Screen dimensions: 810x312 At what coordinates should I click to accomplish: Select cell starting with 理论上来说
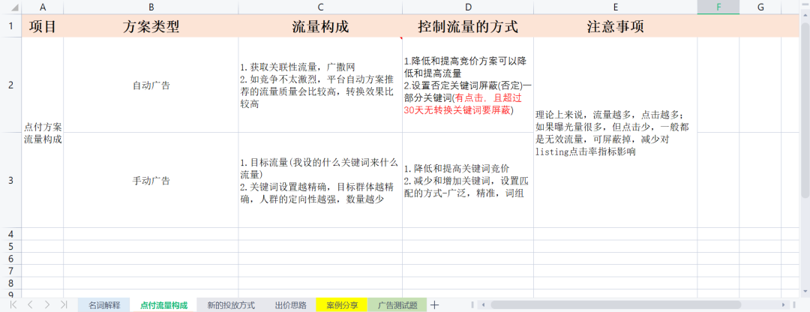[615, 132]
